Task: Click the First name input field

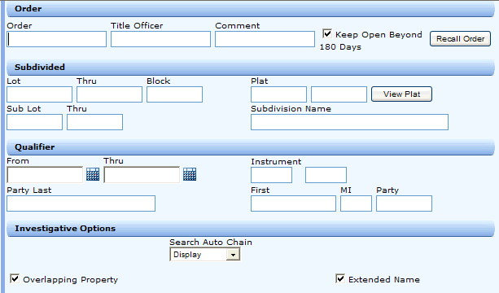Action: tap(293, 203)
